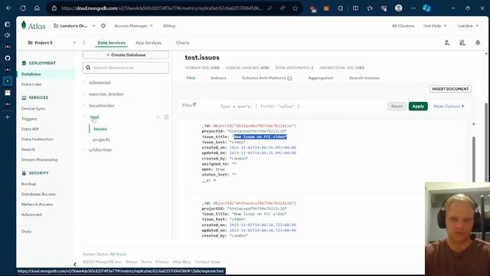Open Billing link

[x=169, y=25]
